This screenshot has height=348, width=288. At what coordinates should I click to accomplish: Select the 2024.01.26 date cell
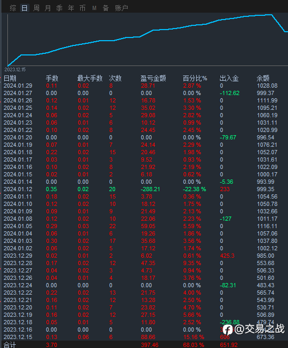point(18,100)
